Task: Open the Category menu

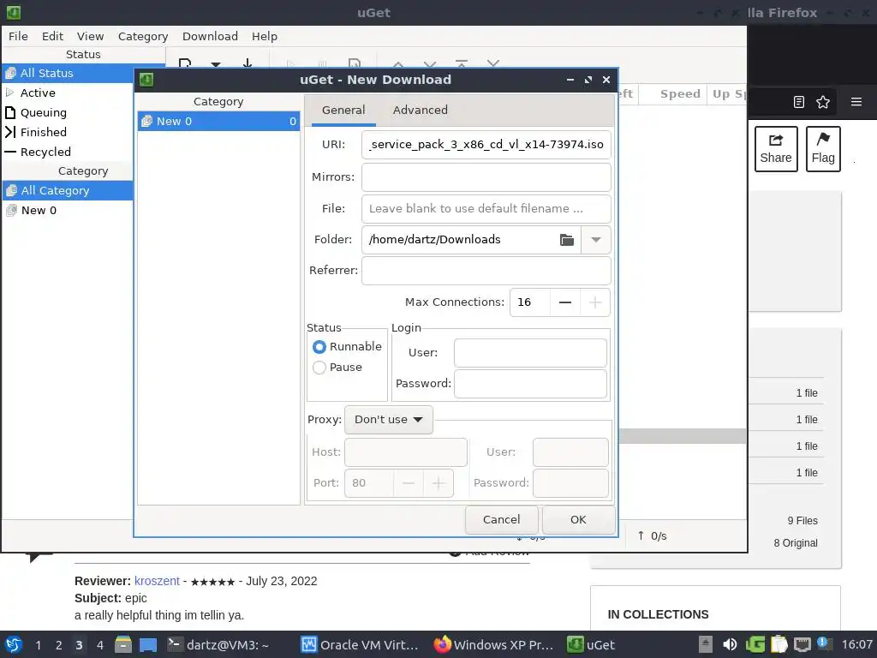Action: coord(143,36)
